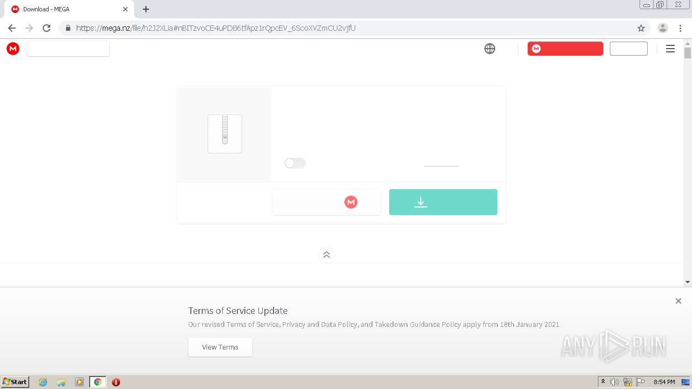Expand the double chevron below file card
The height and width of the screenshot is (389, 692).
(327, 255)
